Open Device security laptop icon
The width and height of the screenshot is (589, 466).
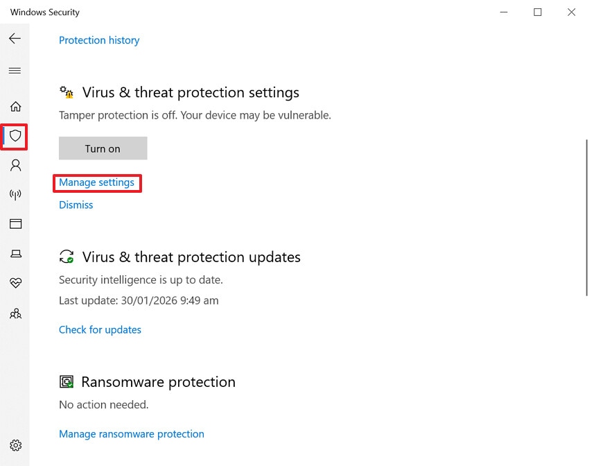(15, 254)
